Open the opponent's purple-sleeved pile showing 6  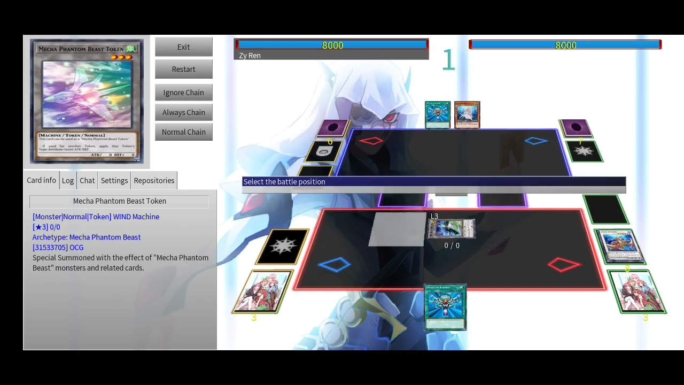click(x=332, y=128)
